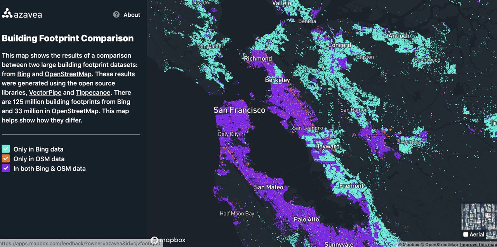Open the About help icon
Screen dimensions: 497x247
tap(116, 14)
